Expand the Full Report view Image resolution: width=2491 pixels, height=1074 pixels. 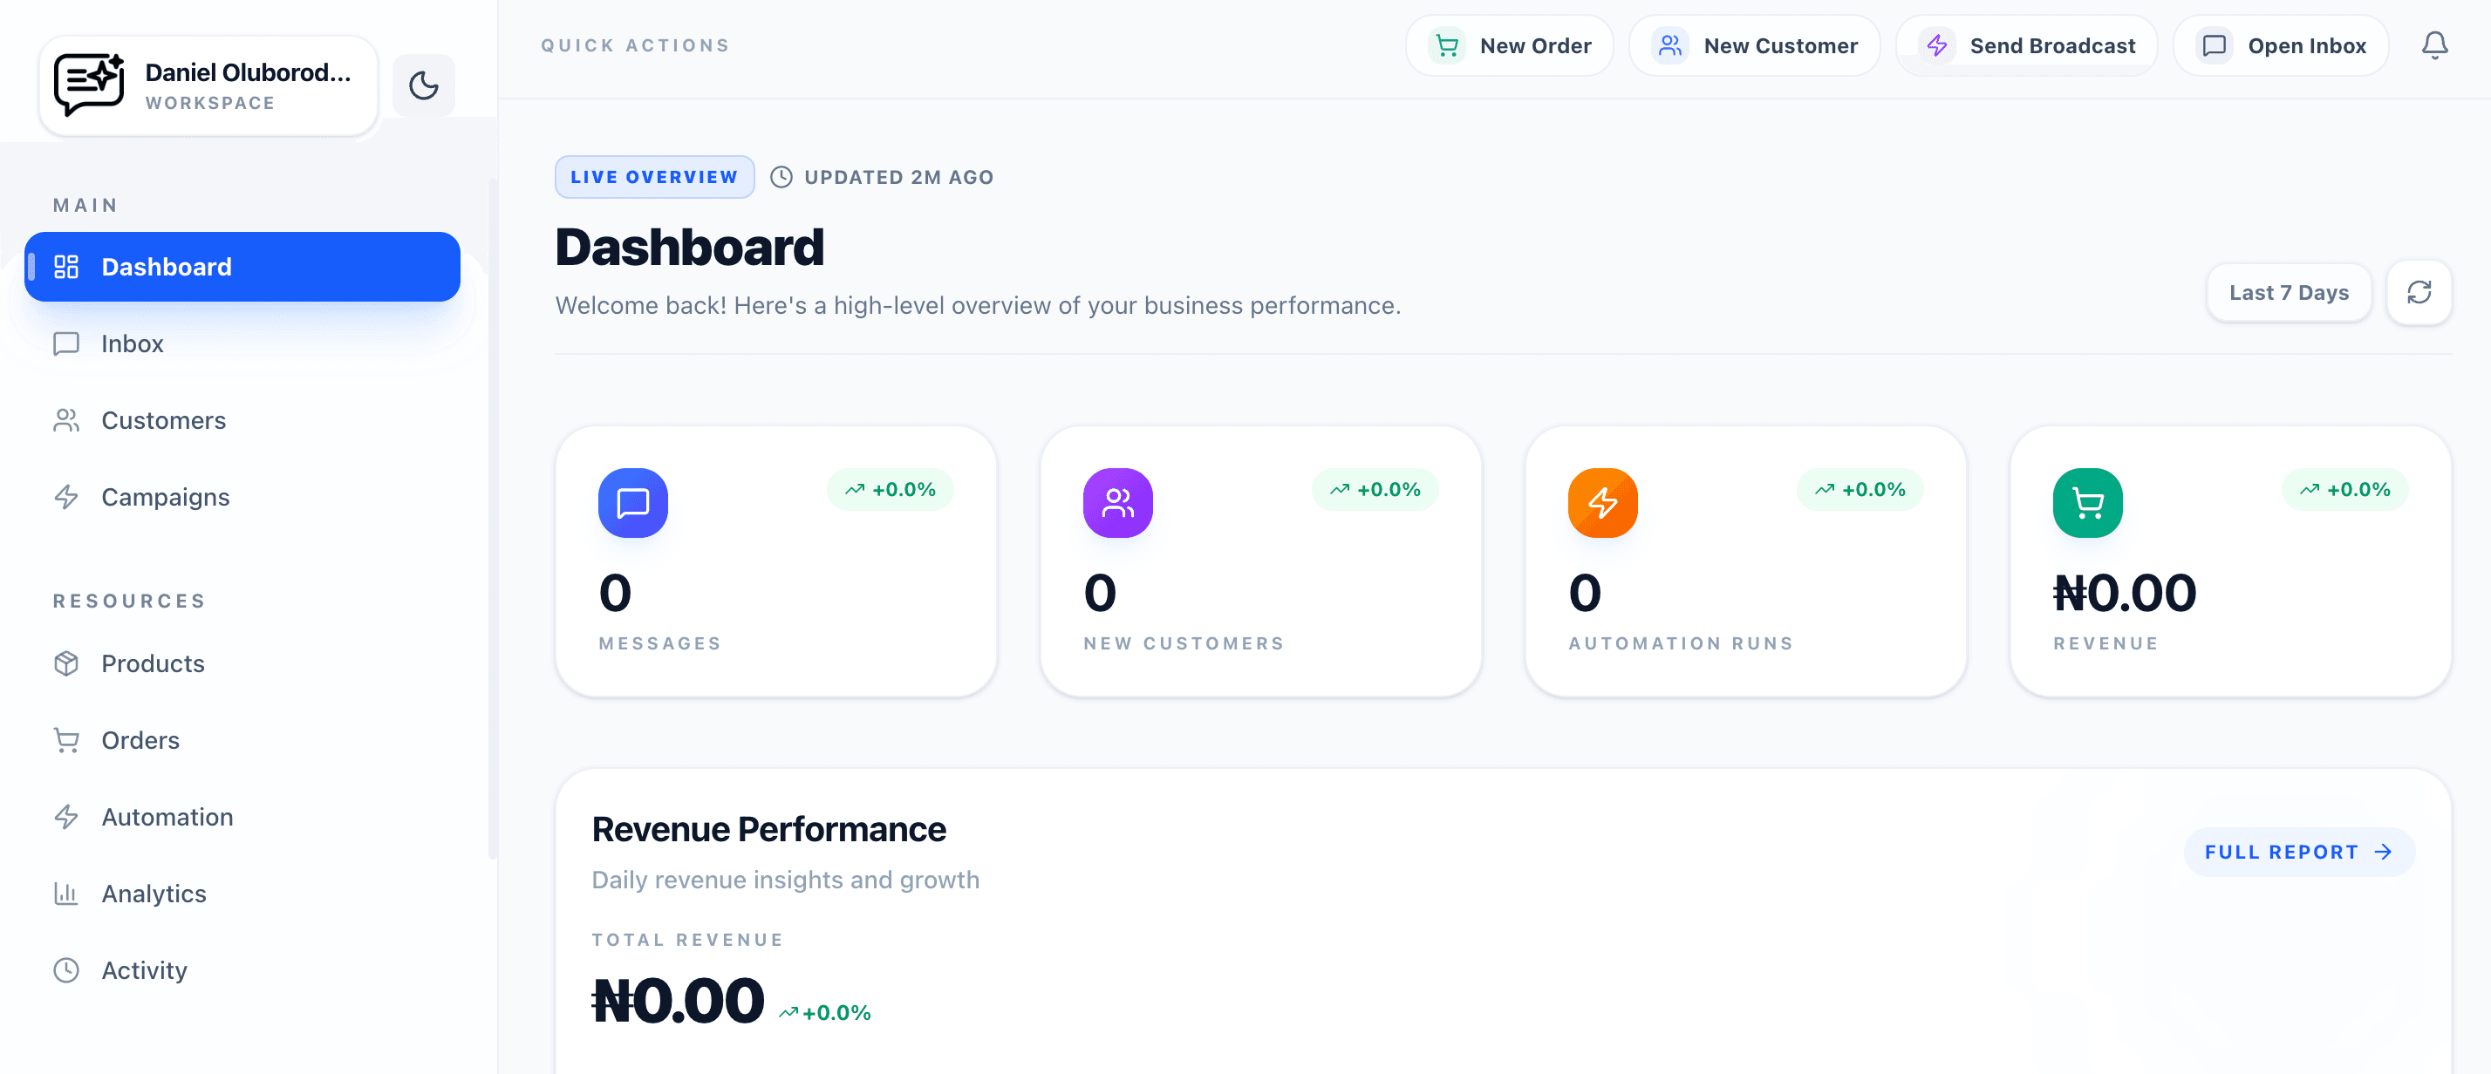click(x=2298, y=852)
